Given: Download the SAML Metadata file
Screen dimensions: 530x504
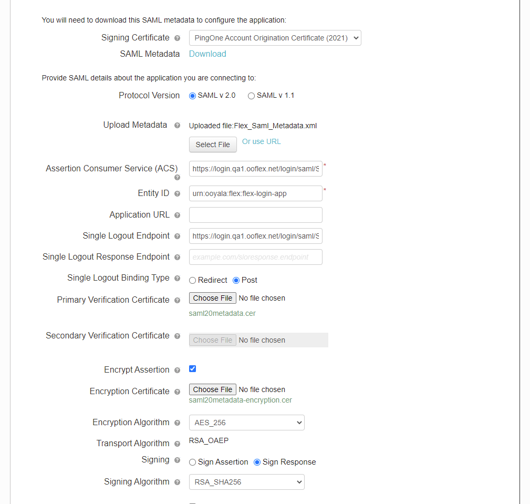Looking at the screenshot, I should [207, 54].
